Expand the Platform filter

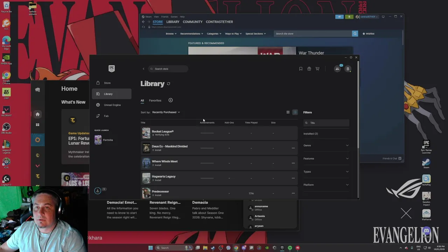tap(326, 185)
